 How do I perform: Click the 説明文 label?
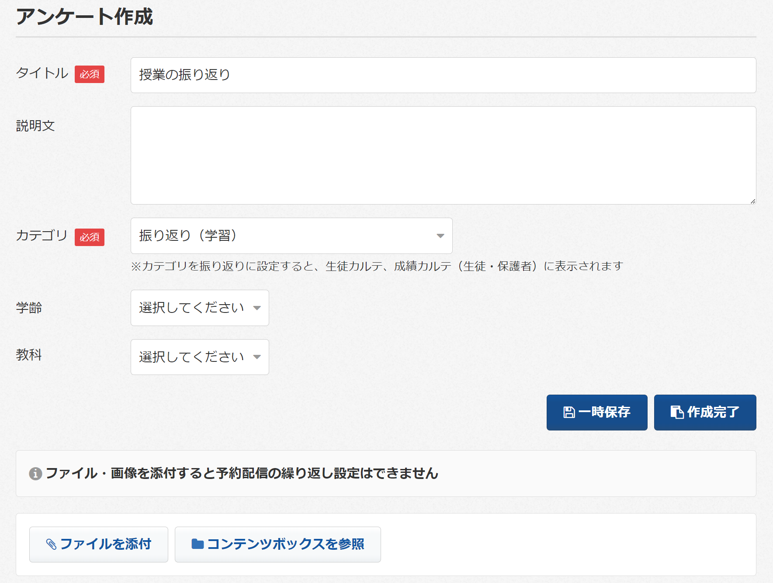tap(35, 126)
